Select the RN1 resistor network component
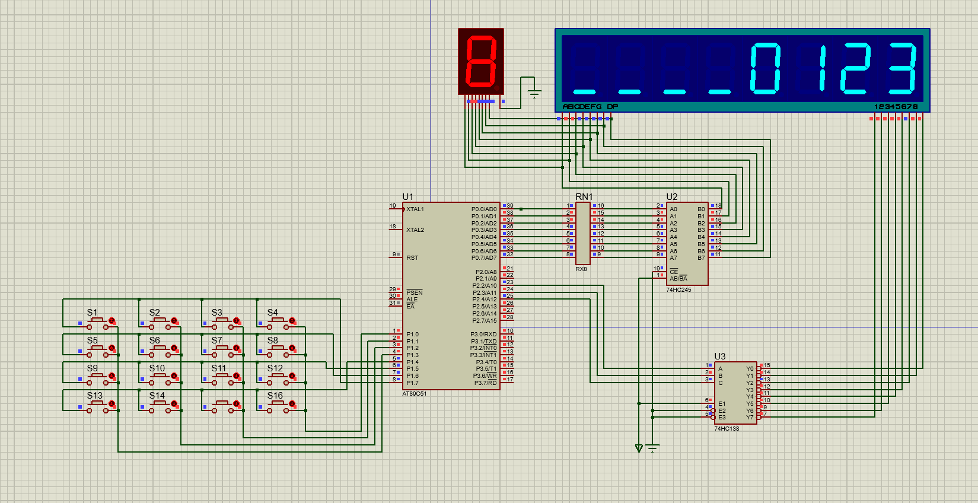 (x=583, y=233)
